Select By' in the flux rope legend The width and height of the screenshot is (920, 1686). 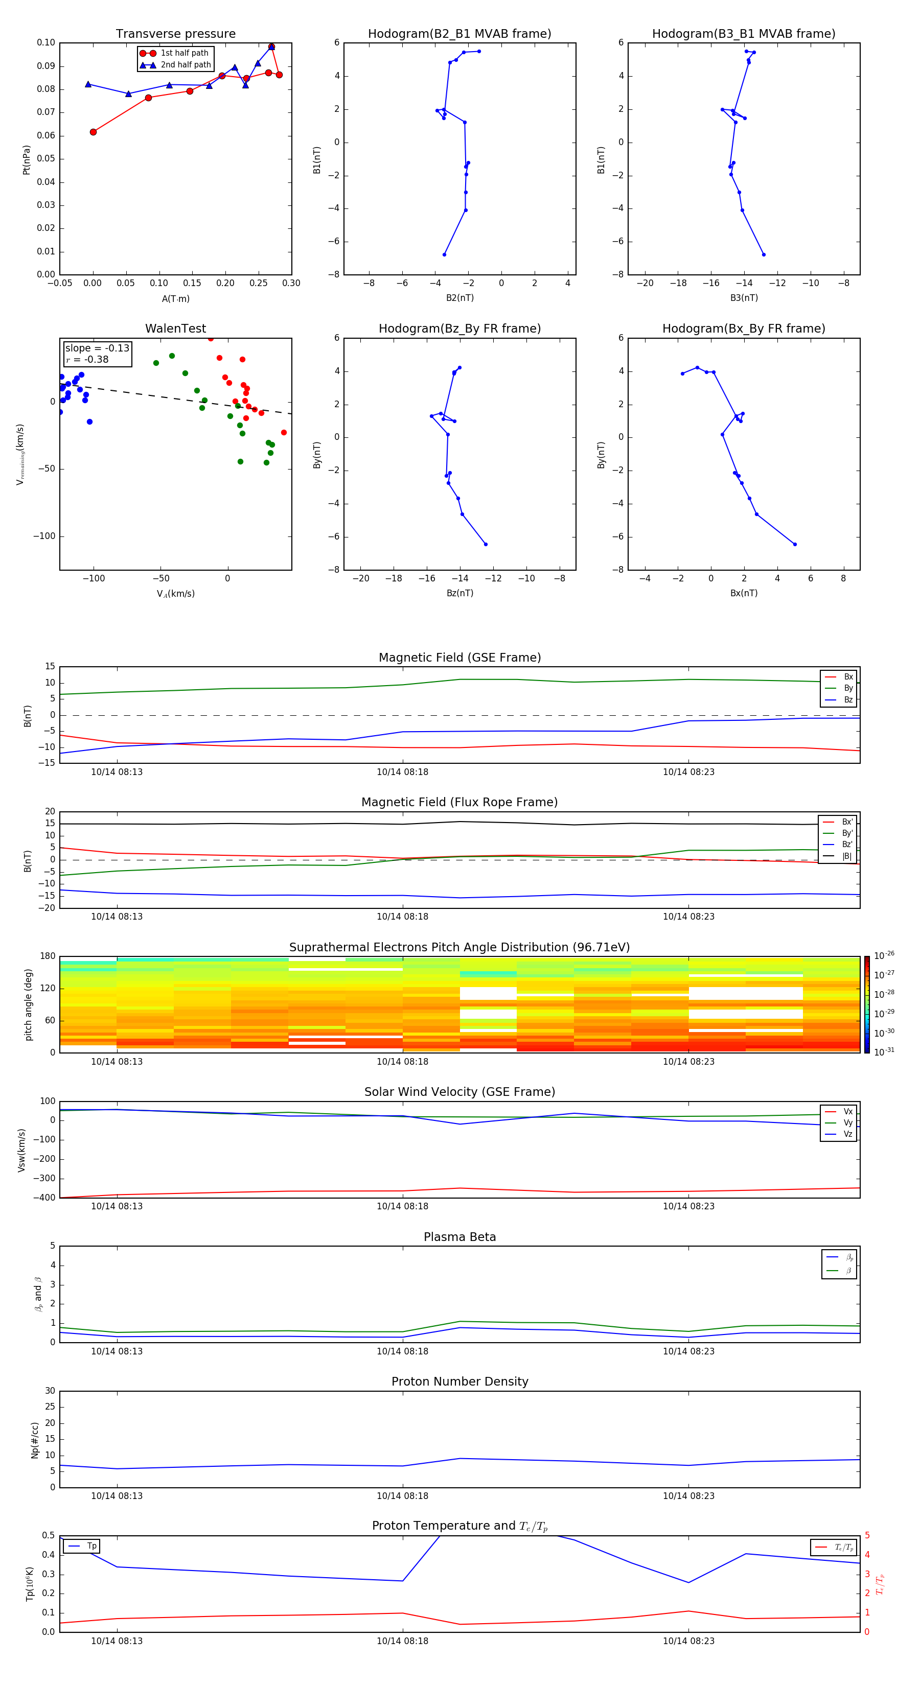pyautogui.click(x=838, y=833)
